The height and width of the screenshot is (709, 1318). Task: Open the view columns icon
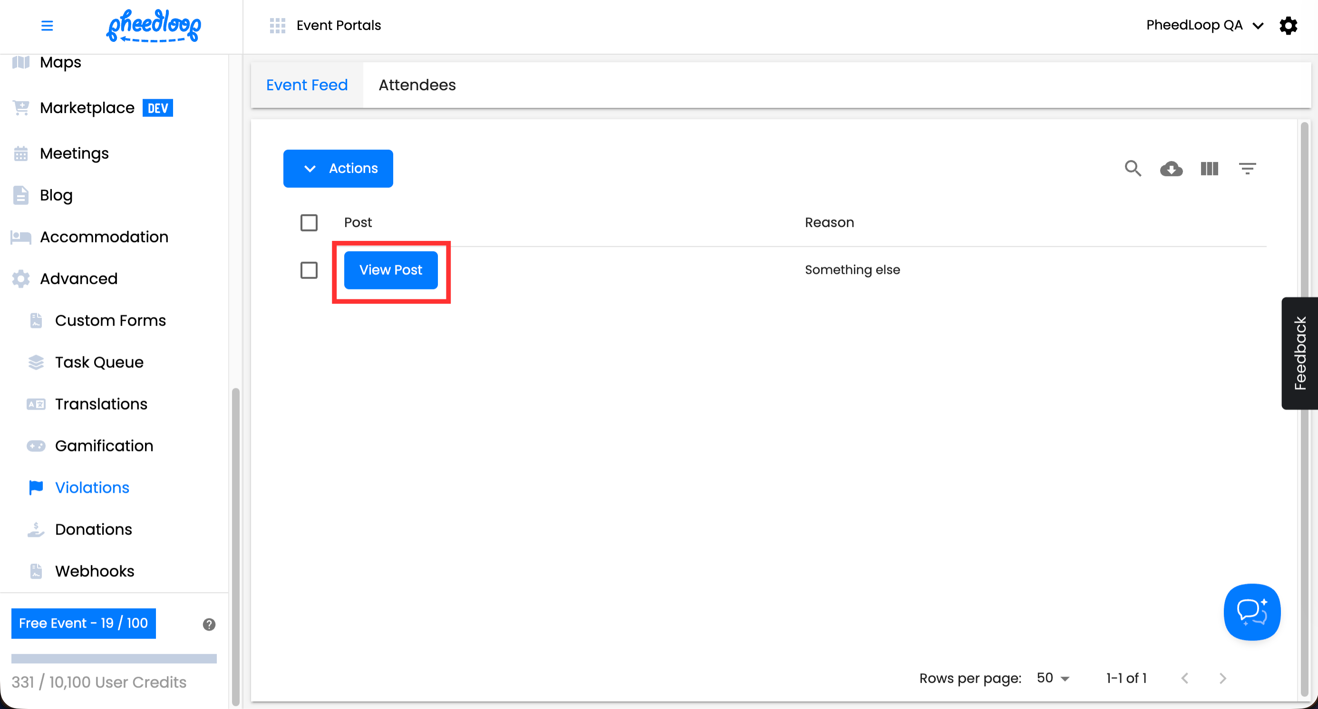[x=1209, y=168]
